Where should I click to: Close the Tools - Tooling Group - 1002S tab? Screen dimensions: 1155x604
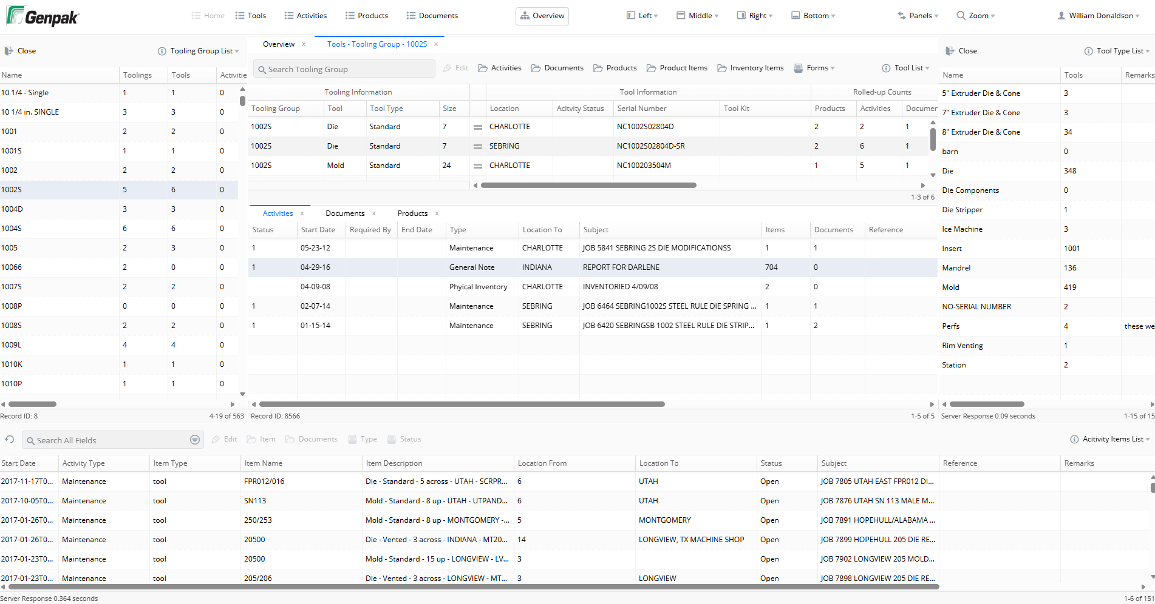tap(436, 44)
